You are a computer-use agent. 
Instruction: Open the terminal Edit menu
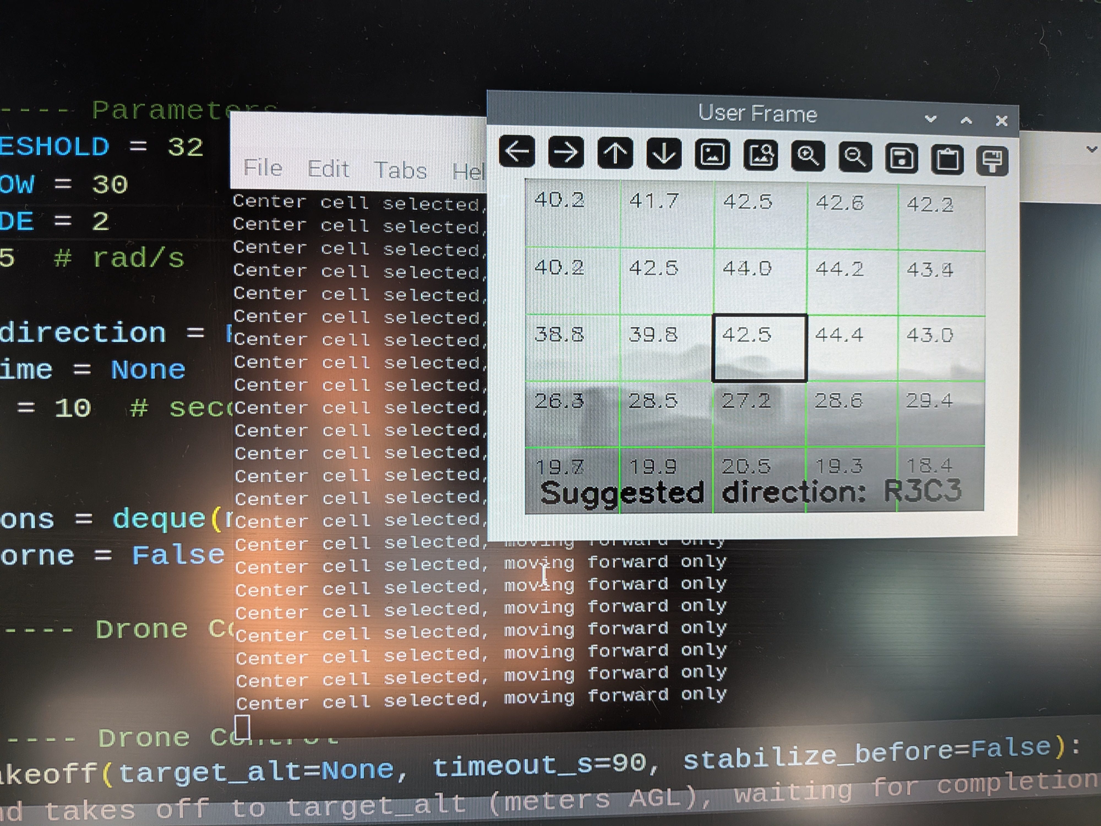(328, 169)
